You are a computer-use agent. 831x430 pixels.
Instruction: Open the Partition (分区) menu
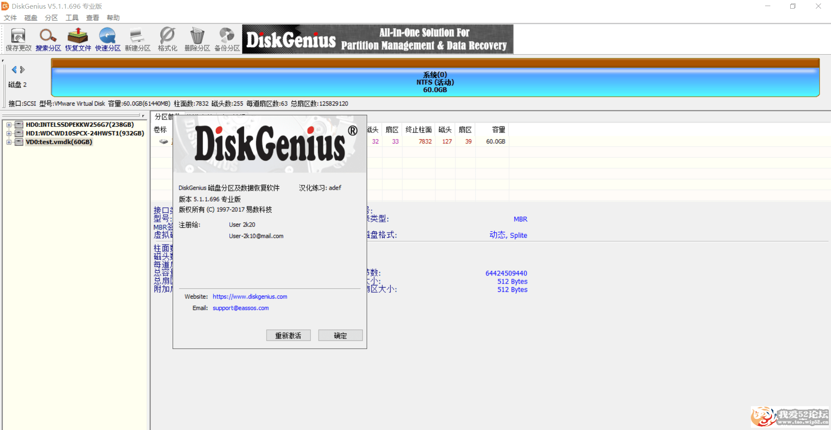(x=51, y=18)
